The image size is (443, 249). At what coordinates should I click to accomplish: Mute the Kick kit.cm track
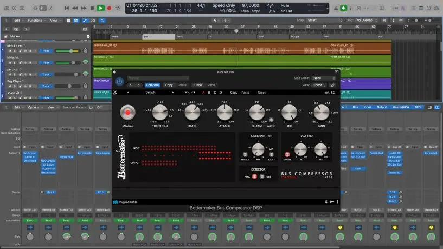(10, 51)
